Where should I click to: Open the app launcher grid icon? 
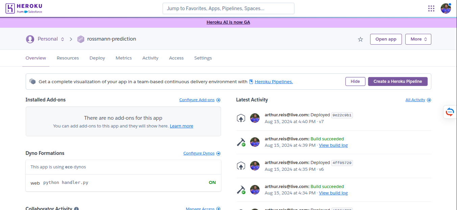pos(431,8)
